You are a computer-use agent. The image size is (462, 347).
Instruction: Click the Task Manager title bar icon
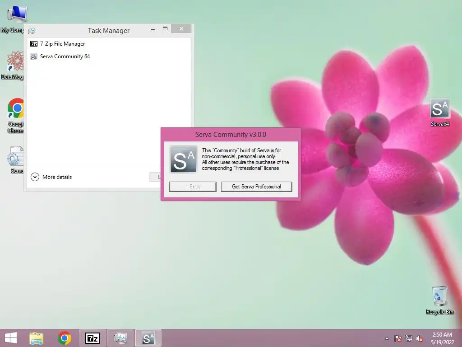coord(32,31)
